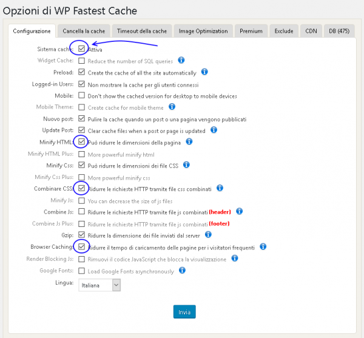The image size is (364, 338).
Task: Uncheck Combinare CSS checkbox
Action: (x=81, y=188)
